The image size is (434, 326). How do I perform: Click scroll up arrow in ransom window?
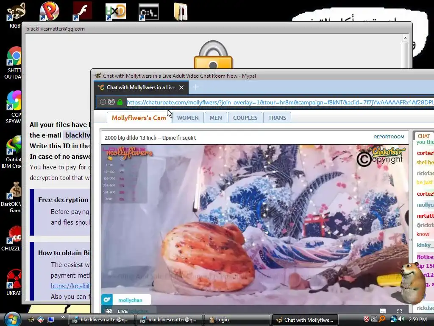(405, 38)
